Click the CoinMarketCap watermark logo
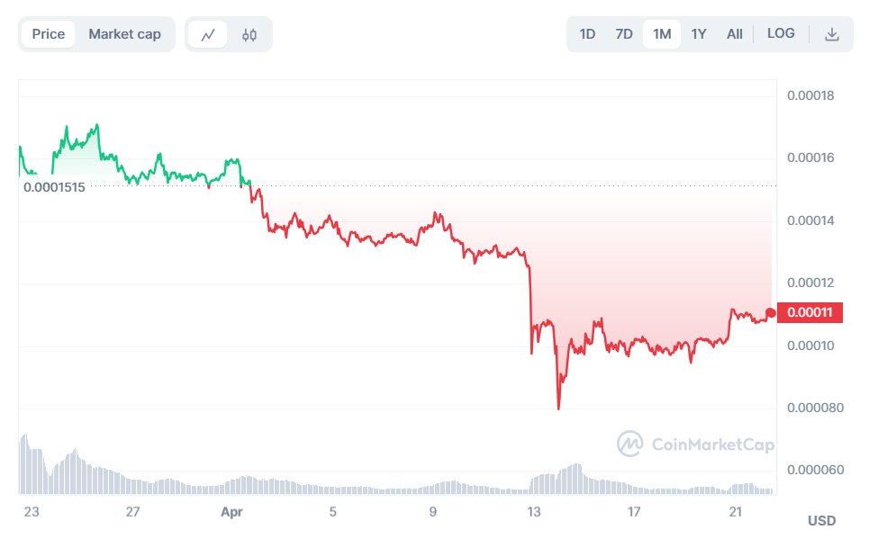Image resolution: width=878 pixels, height=548 pixels. 694,444
